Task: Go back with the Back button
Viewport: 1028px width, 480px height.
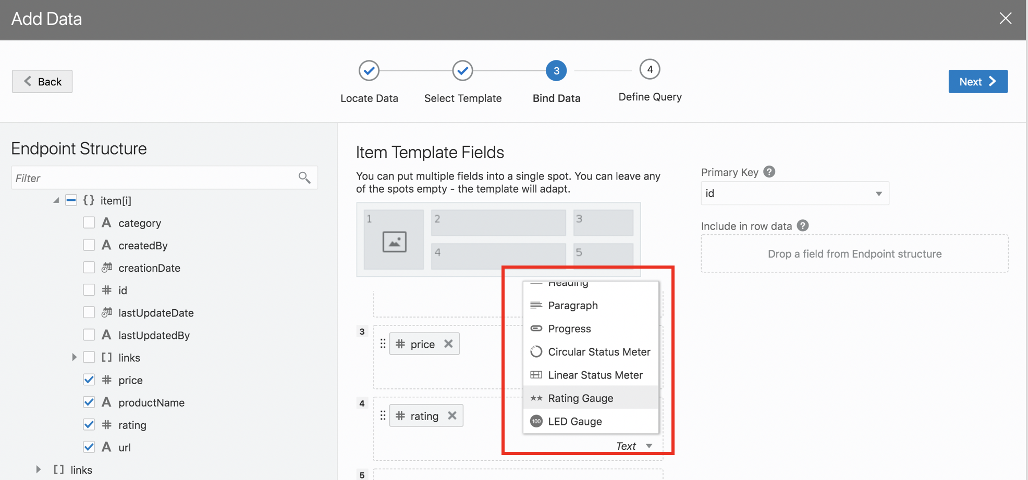Action: point(42,82)
